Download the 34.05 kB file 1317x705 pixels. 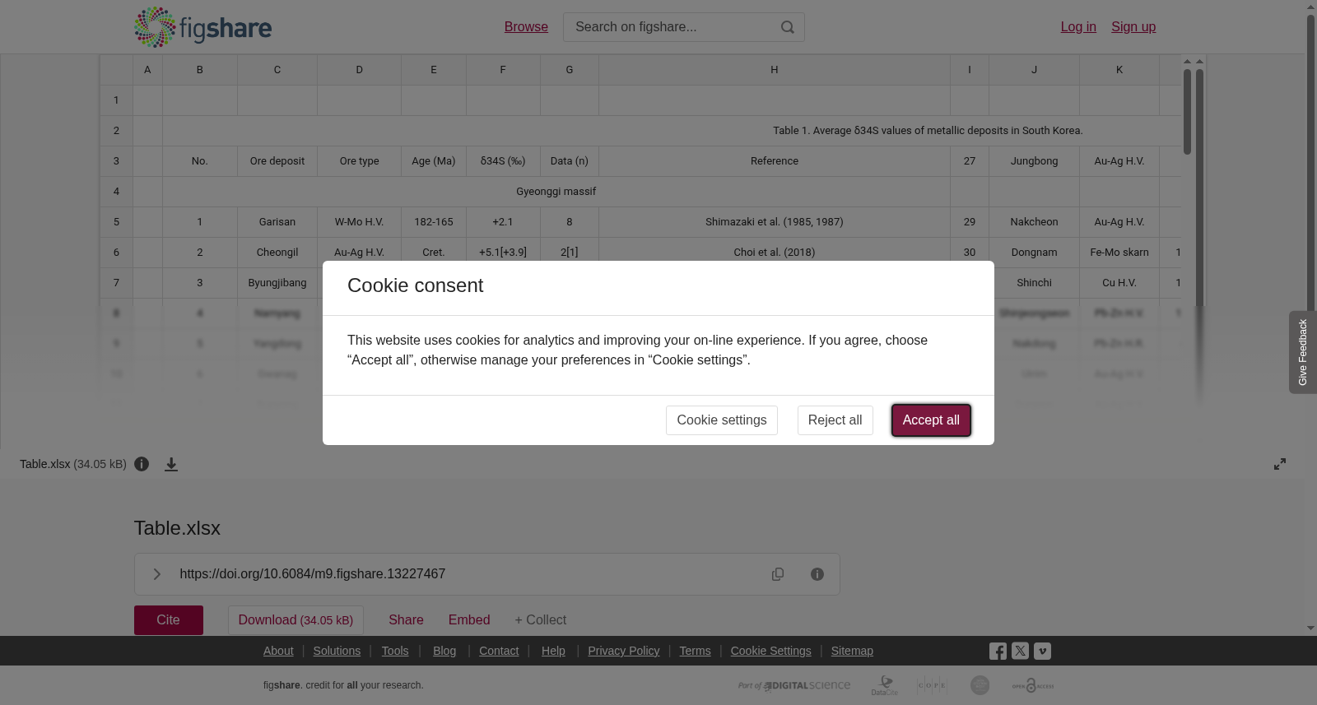click(296, 620)
